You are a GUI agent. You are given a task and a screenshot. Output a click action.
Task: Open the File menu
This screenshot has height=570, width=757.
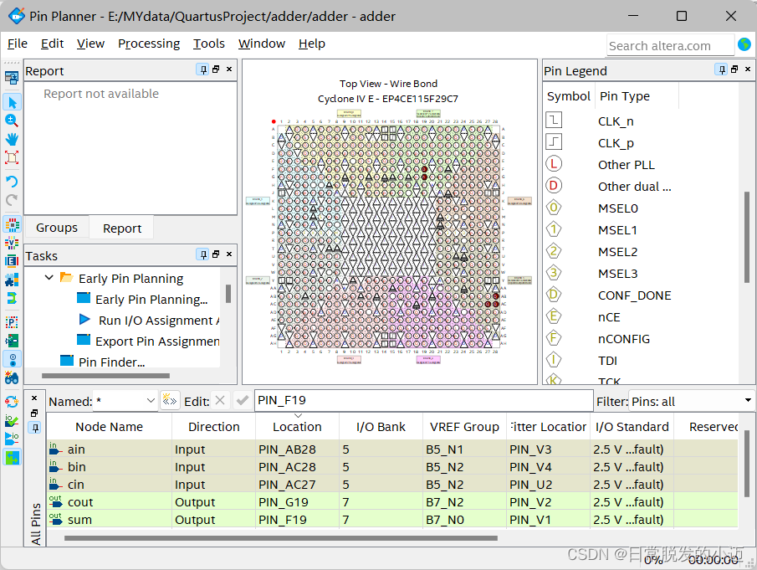tap(18, 44)
